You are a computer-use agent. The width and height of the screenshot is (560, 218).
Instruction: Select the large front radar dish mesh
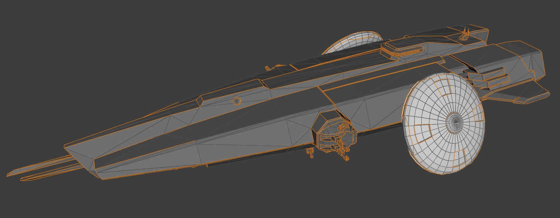[443, 124]
